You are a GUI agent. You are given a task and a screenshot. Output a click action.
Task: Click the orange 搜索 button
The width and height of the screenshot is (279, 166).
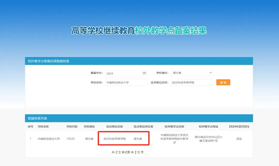223,82
